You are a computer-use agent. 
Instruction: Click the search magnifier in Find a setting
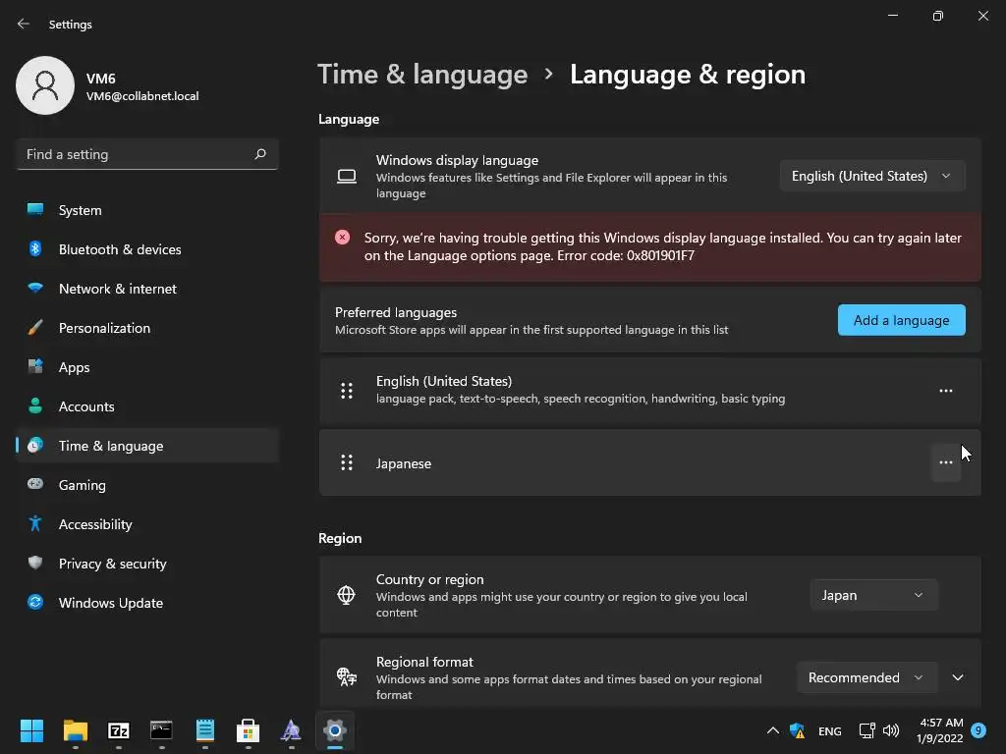[x=259, y=154]
